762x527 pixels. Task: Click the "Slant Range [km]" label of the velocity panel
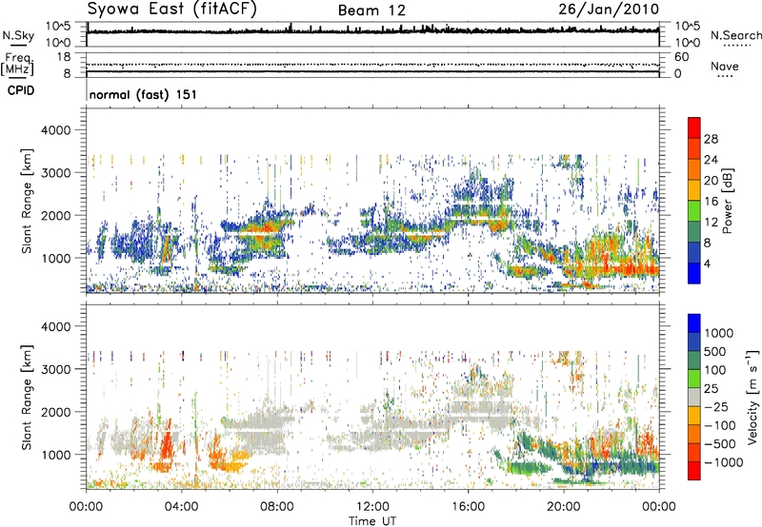coord(27,398)
